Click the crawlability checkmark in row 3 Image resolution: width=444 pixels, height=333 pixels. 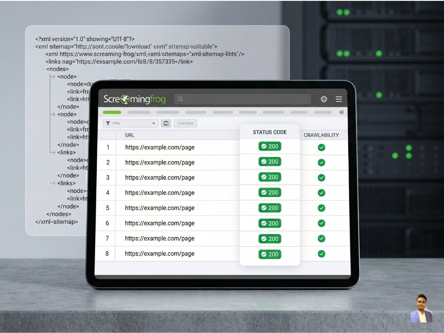coord(321,178)
